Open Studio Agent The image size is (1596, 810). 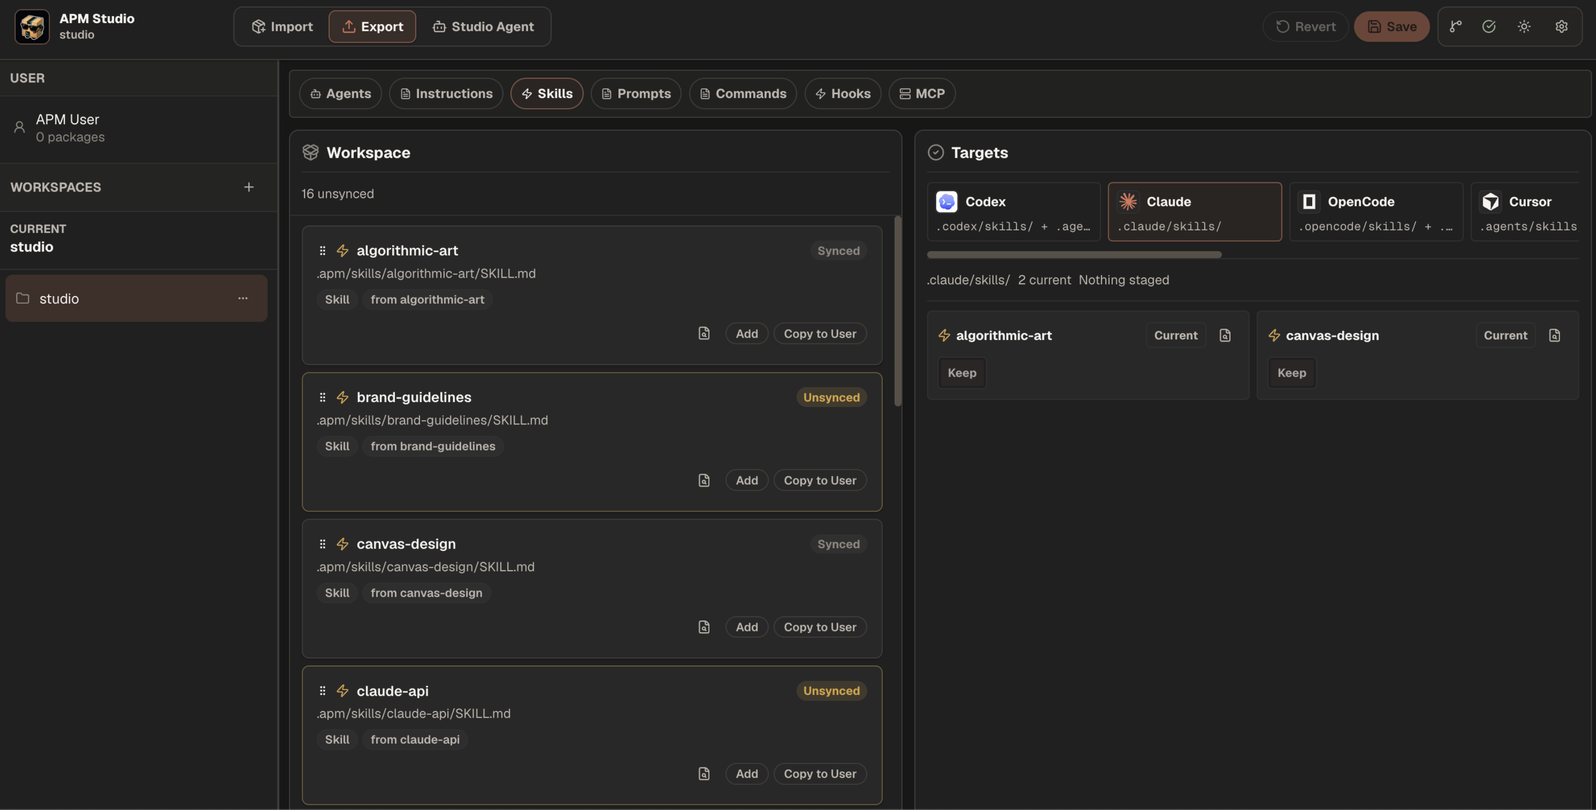pos(483,27)
